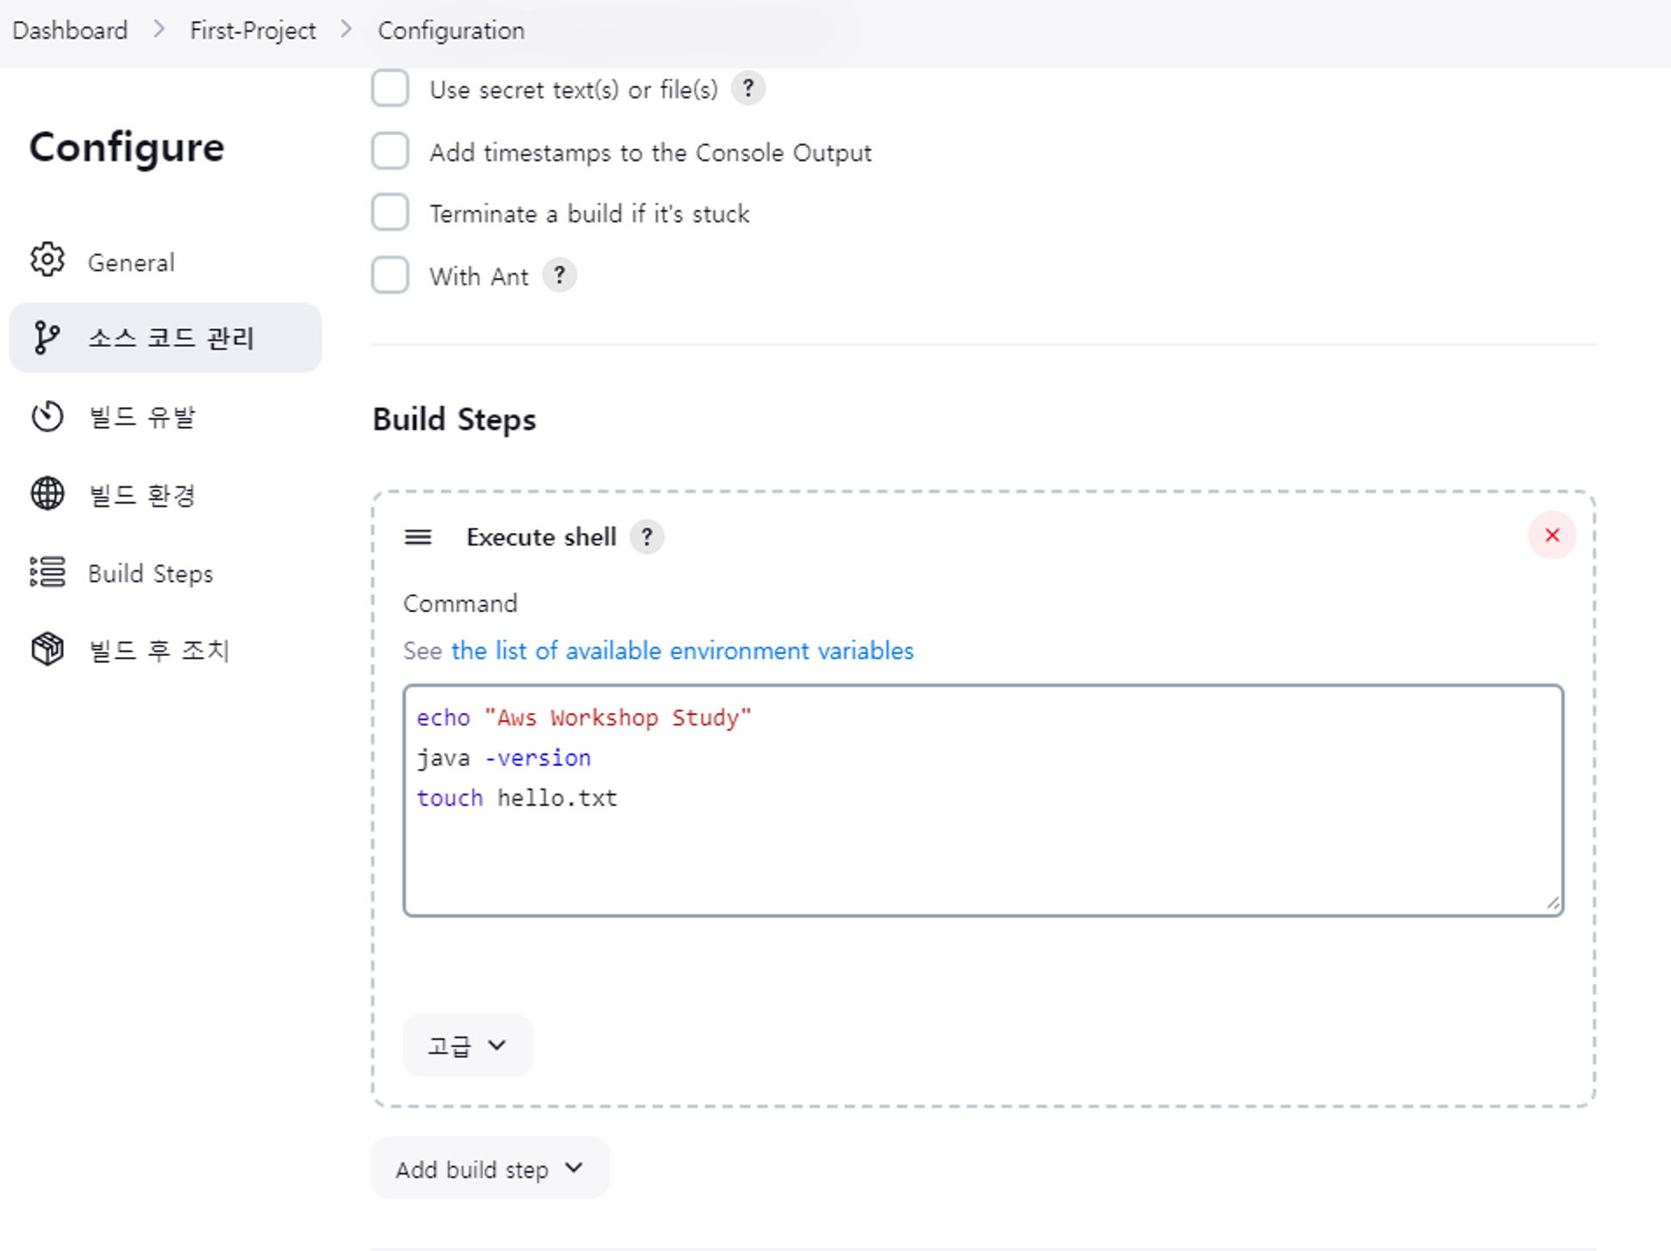This screenshot has height=1251, width=1671.
Task: Go to Dashboard in the breadcrumb
Action: pyautogui.click(x=70, y=30)
